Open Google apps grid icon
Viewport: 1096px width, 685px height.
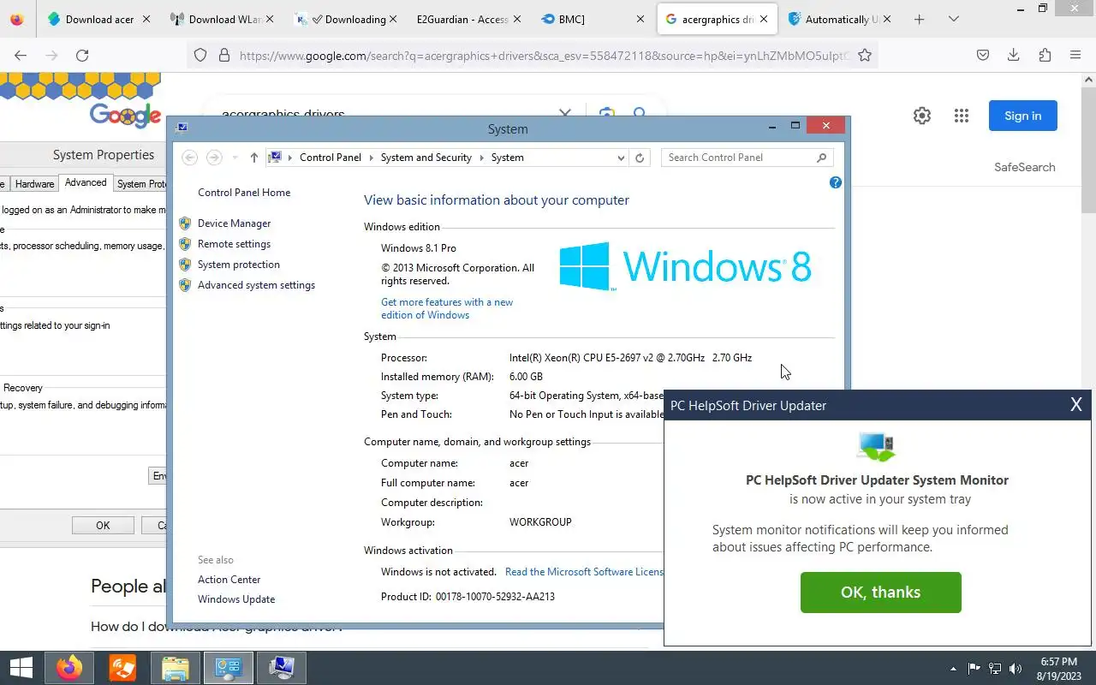tap(962, 116)
